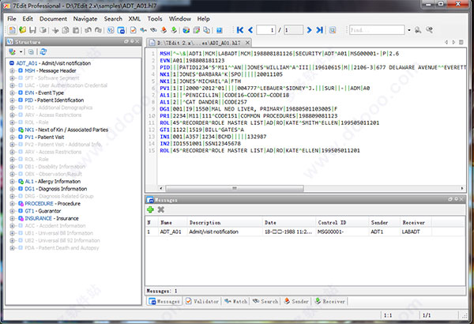Image resolution: width=474 pixels, height=324 pixels.
Task: Expand the AL1 - Allergy Information node
Action: click(x=12, y=182)
